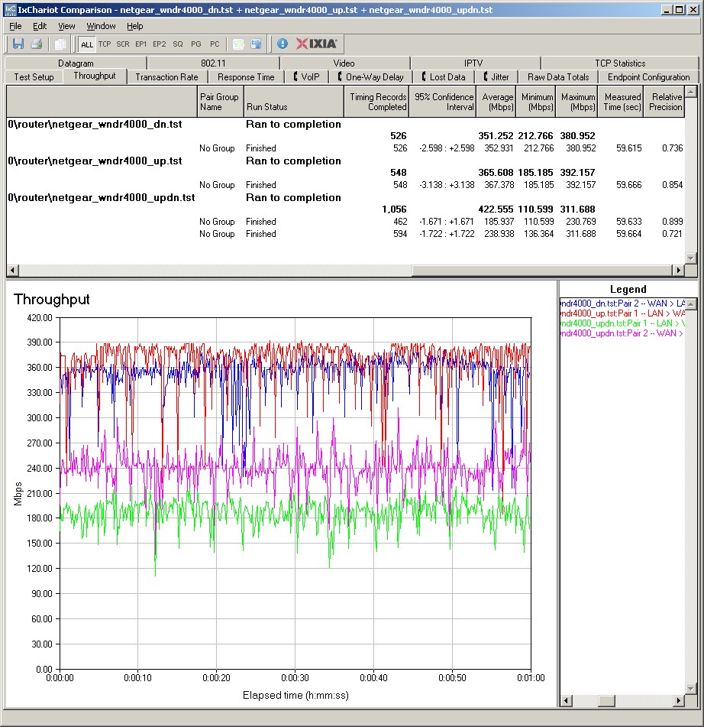The width and height of the screenshot is (704, 727).
Task: Open the View menu
Action: pyautogui.click(x=66, y=26)
